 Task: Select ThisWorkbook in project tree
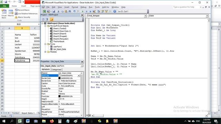tap(59, 41)
